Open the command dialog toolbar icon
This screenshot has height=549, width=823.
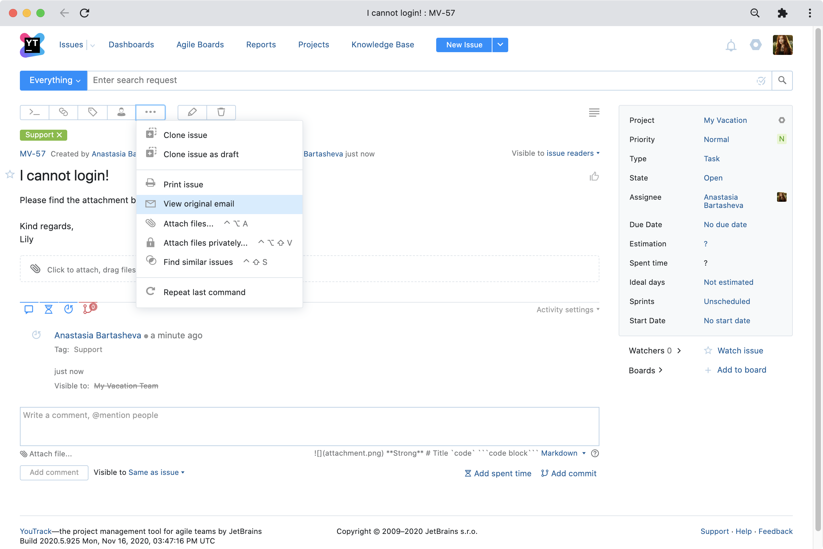(34, 112)
